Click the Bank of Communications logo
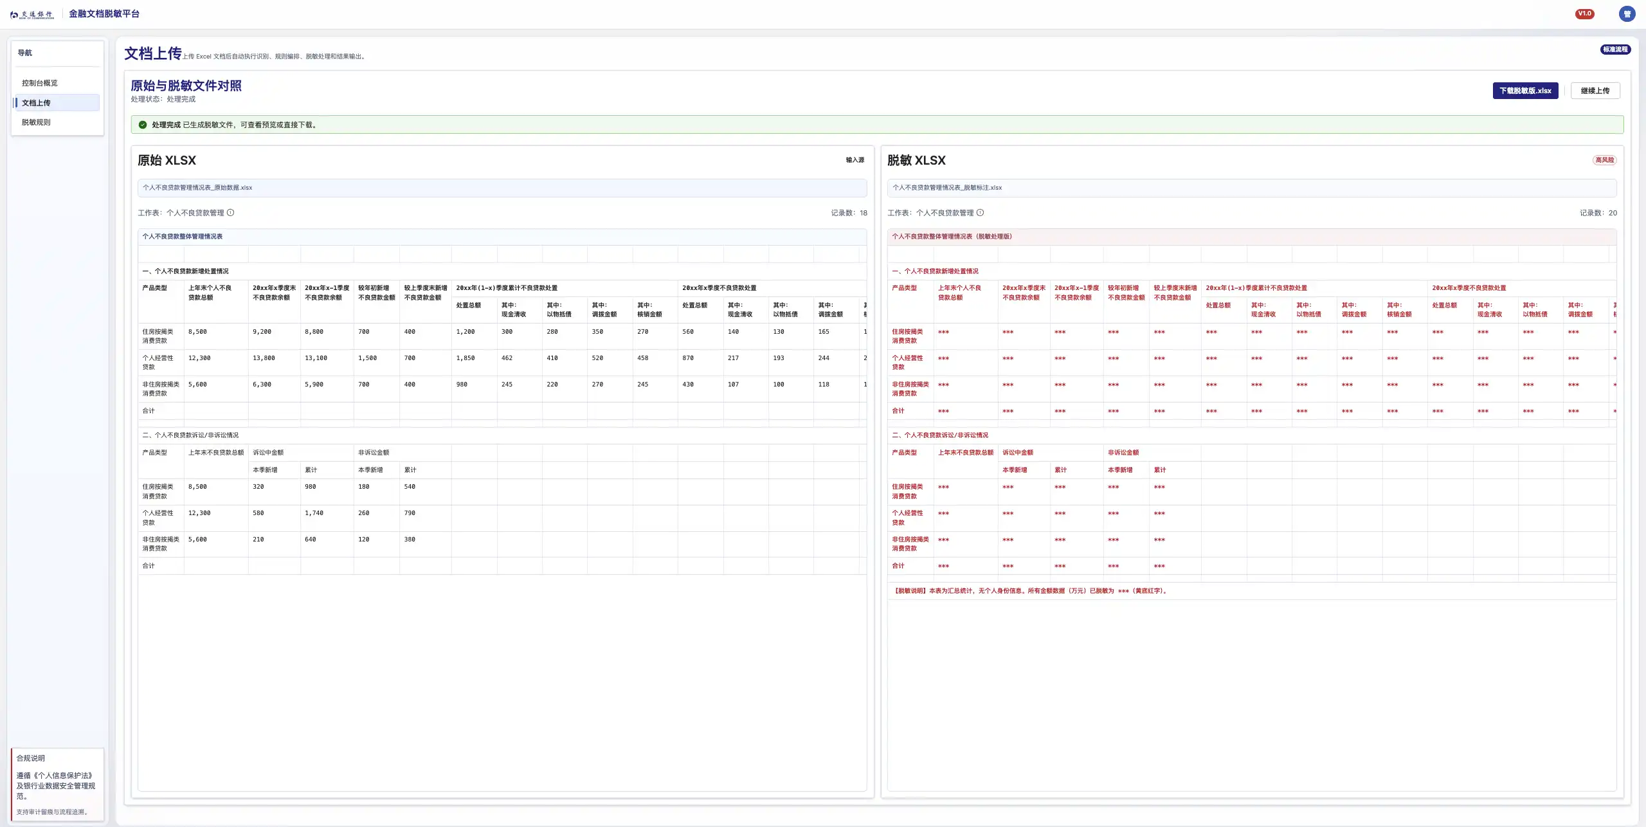The height and width of the screenshot is (827, 1646). 32,14
